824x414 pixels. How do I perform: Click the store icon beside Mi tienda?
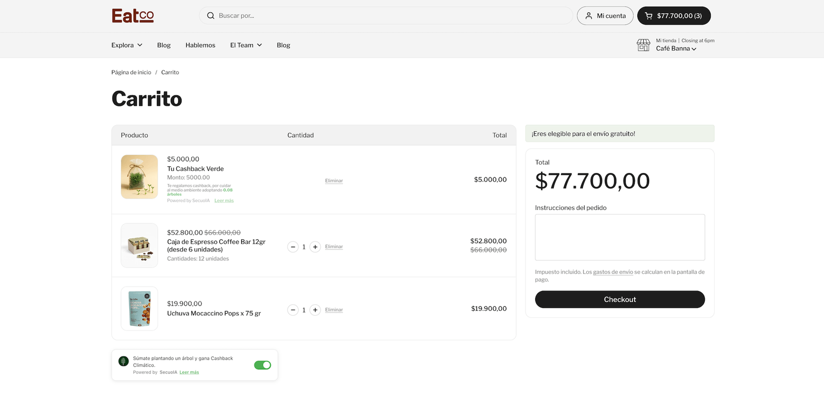point(643,45)
